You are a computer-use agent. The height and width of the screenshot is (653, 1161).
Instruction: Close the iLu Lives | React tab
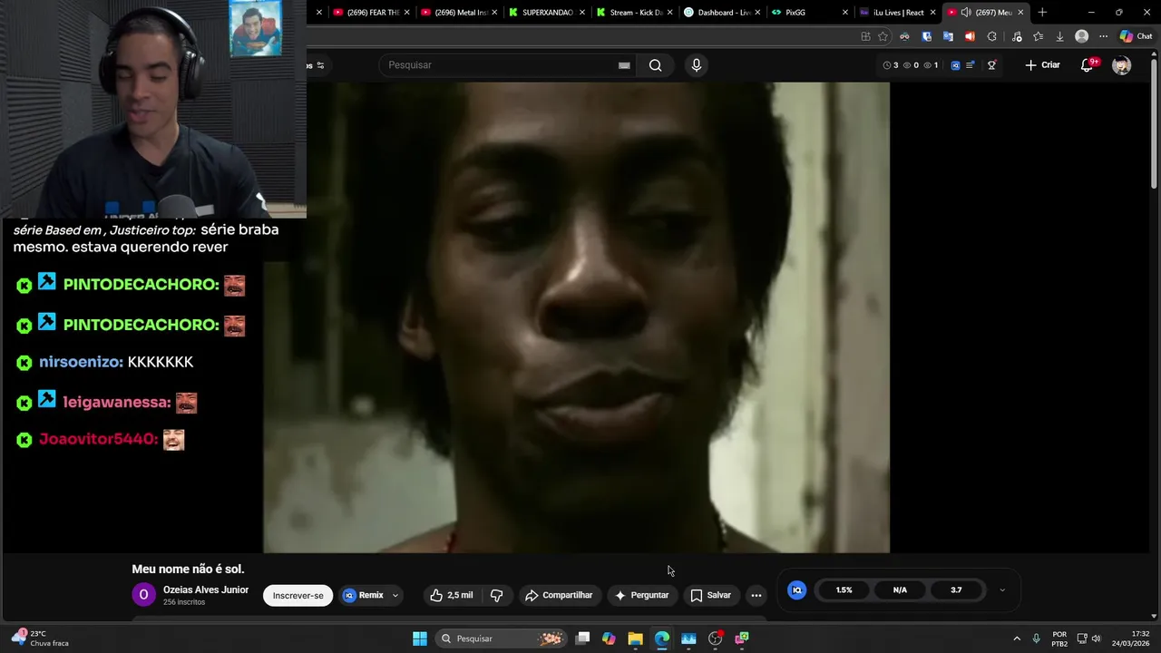[932, 13]
